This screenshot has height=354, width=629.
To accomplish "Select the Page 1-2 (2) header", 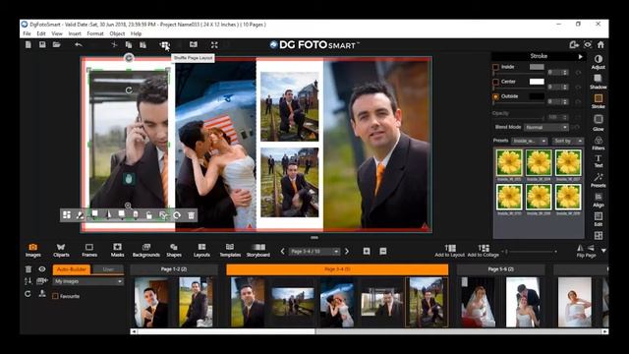I will pyautogui.click(x=174, y=269).
